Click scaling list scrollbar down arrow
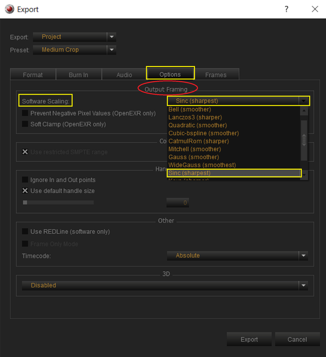 point(304,175)
